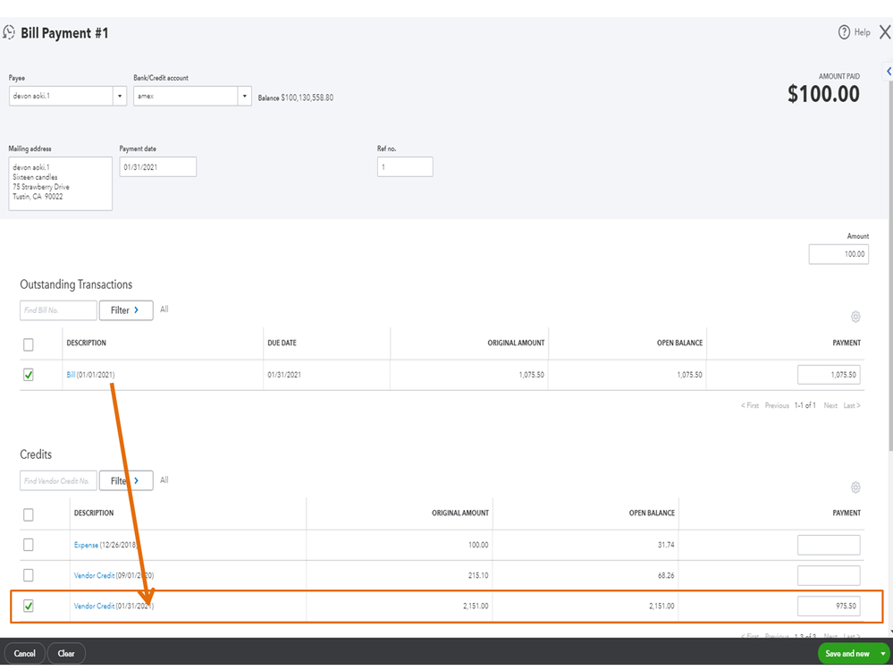This screenshot has height=670, width=893.
Task: Click the Bill payment field 1,075.50
Action: (x=829, y=375)
